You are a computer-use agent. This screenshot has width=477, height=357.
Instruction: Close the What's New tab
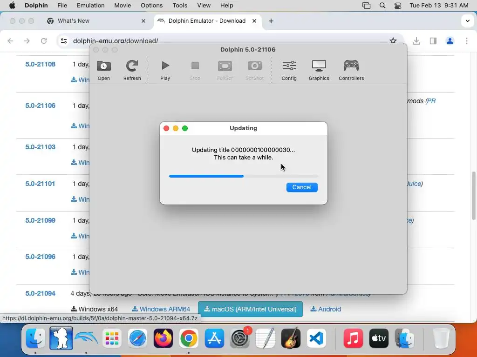[143, 21]
